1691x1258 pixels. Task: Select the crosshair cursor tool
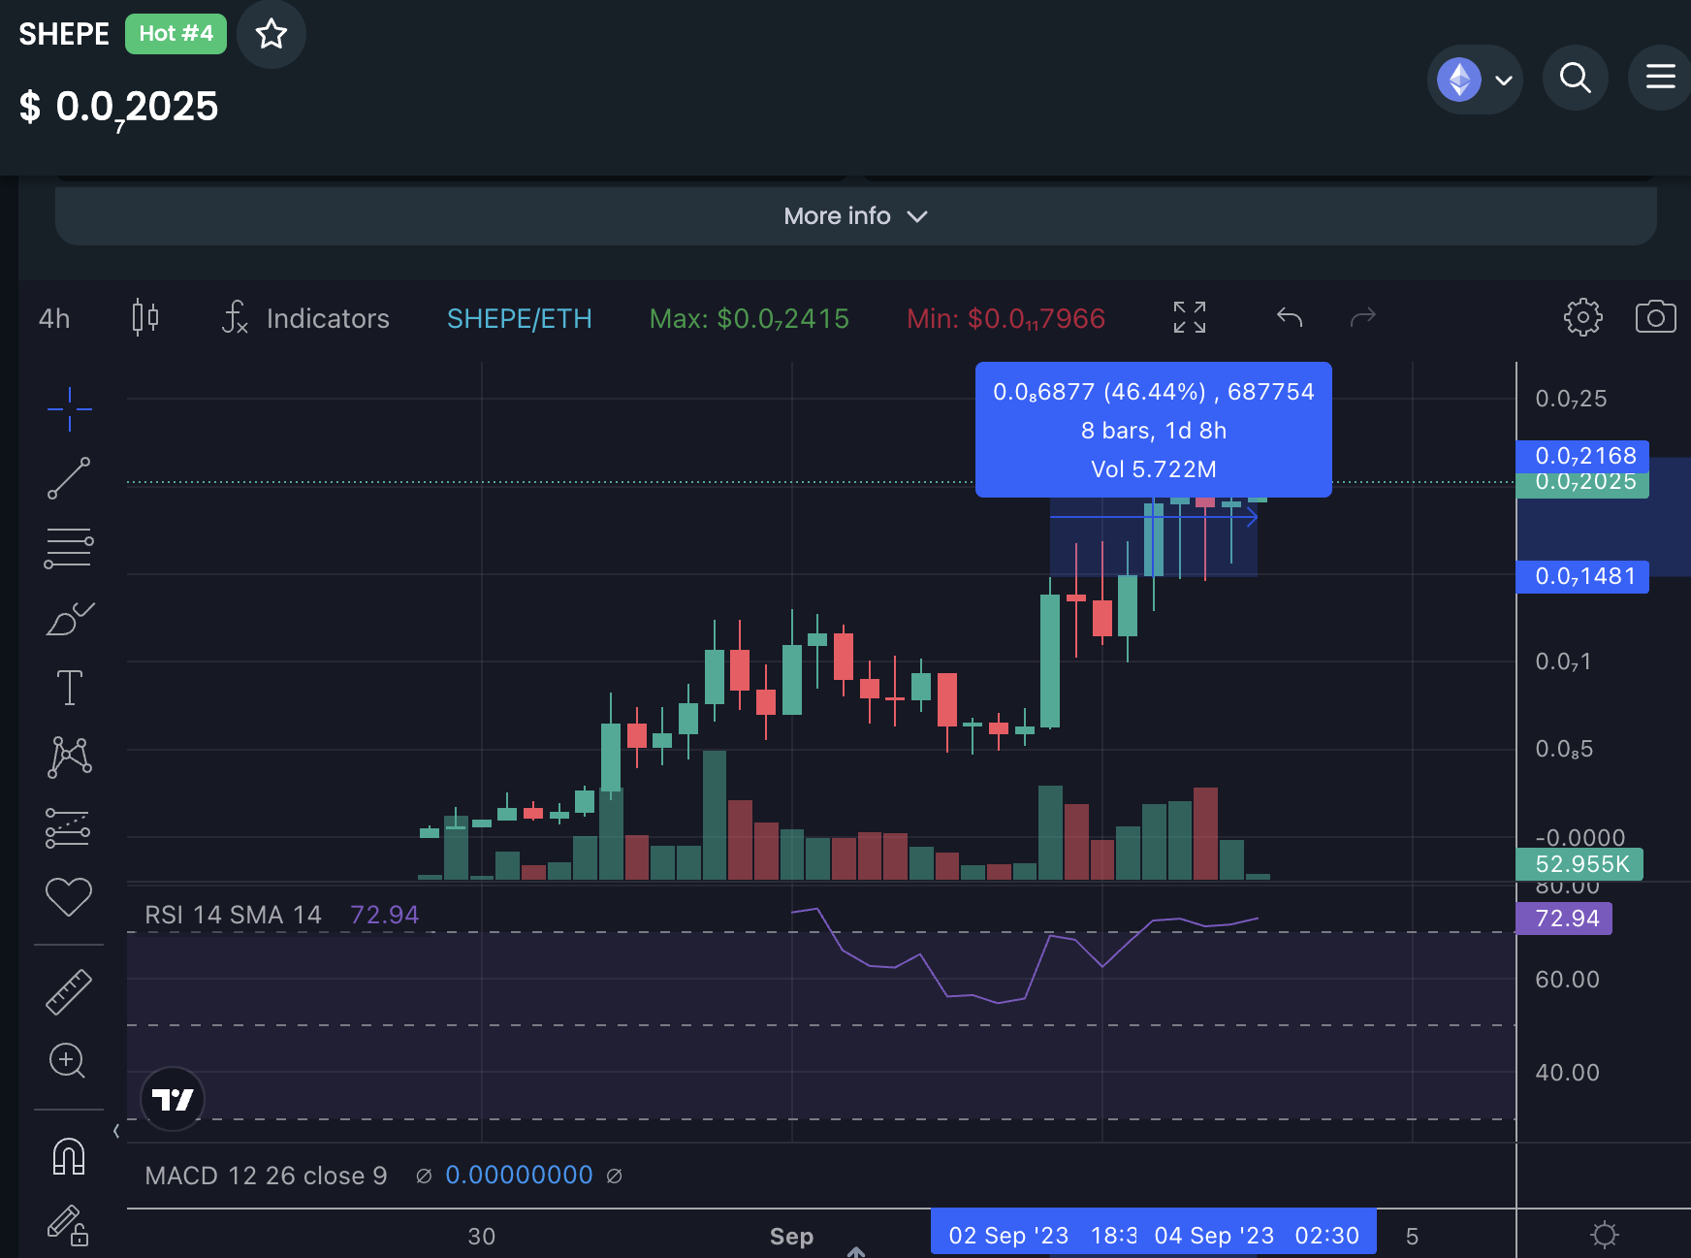69,408
